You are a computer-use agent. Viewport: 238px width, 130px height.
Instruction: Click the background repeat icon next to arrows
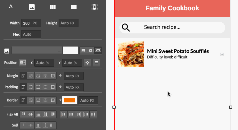97,63
